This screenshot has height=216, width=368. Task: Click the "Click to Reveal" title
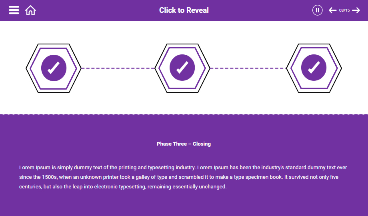(184, 10)
